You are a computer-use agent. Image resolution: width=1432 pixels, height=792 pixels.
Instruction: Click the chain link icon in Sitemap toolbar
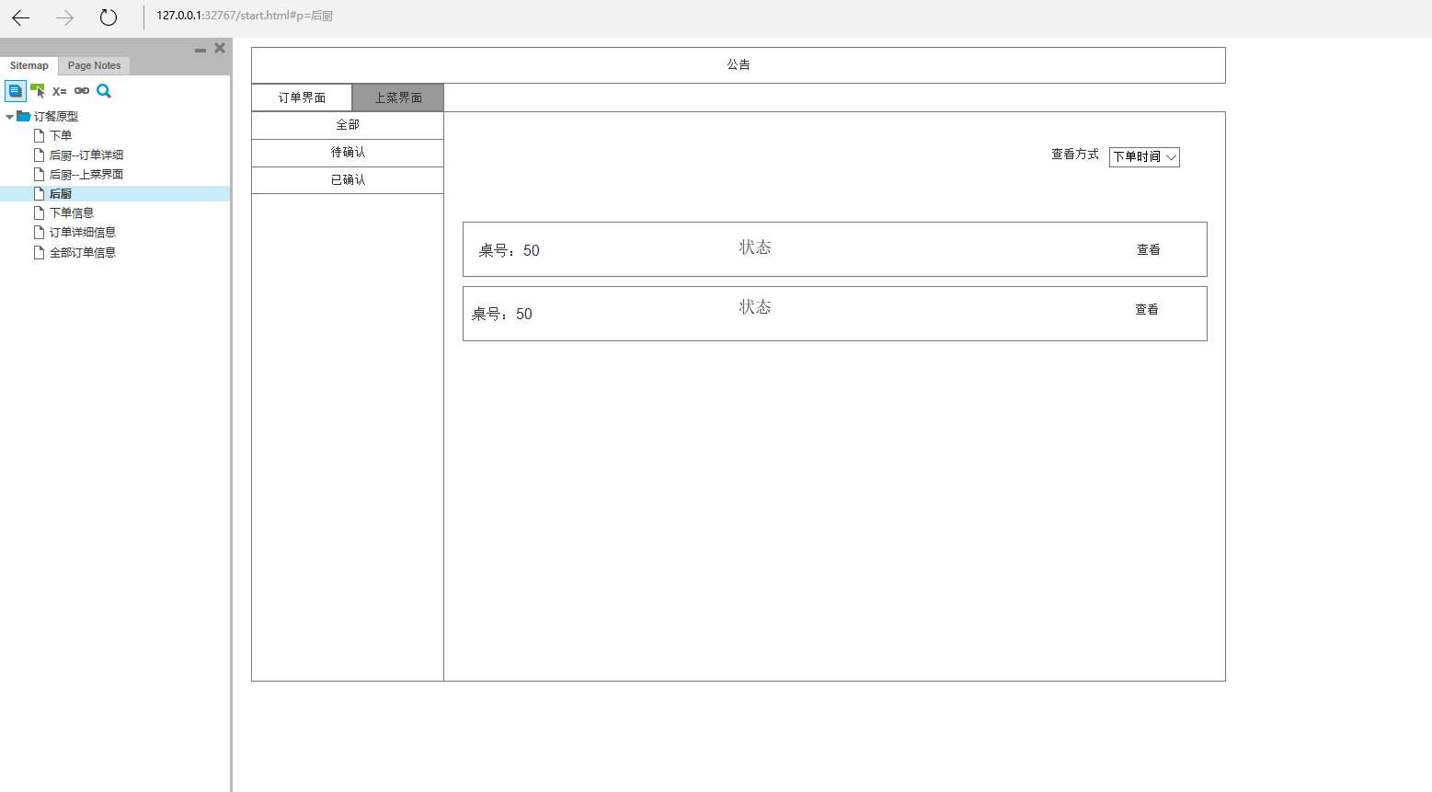(82, 91)
